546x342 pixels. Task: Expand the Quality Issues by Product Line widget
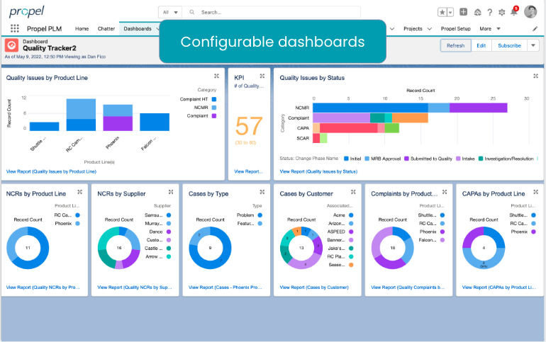[216, 76]
